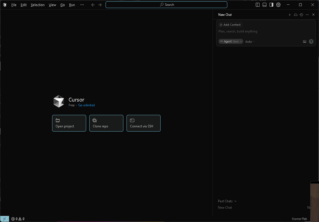Click the Cursor app logo in title bar
The image size is (319, 222).
click(5, 5)
